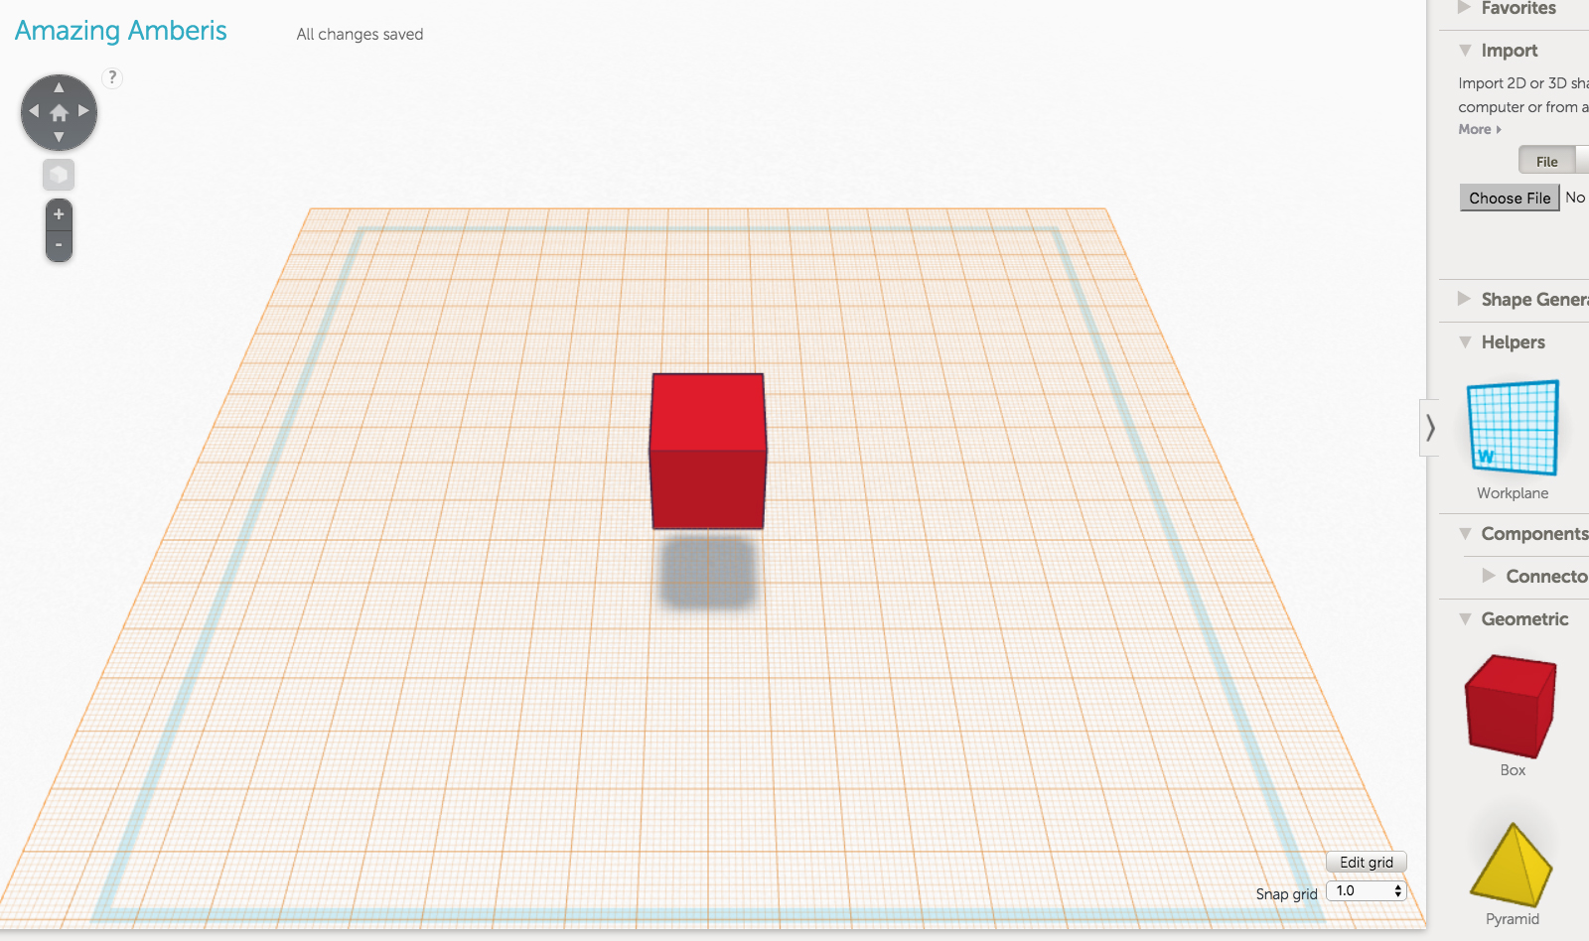Open the More link under Import
Screen dimensions: 1589x941
coord(1479,129)
